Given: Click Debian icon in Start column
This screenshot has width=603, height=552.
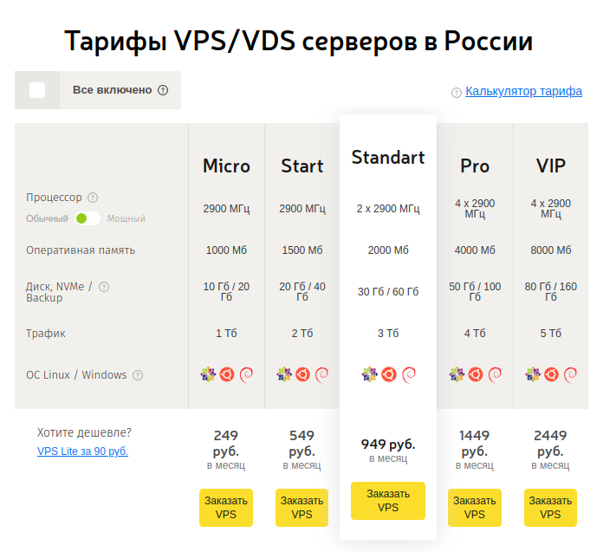Looking at the screenshot, I should (x=322, y=374).
